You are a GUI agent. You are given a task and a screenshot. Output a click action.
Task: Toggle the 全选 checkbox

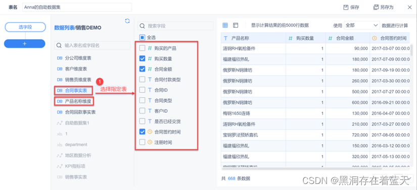pos(142,38)
